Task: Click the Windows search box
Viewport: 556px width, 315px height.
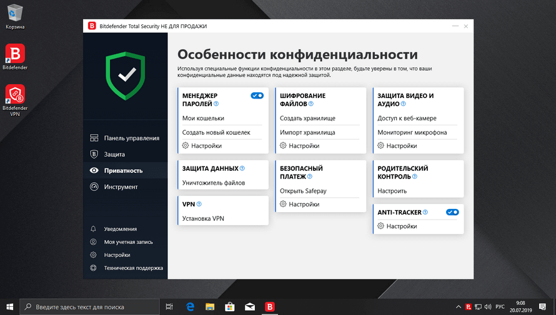Action: click(89, 307)
